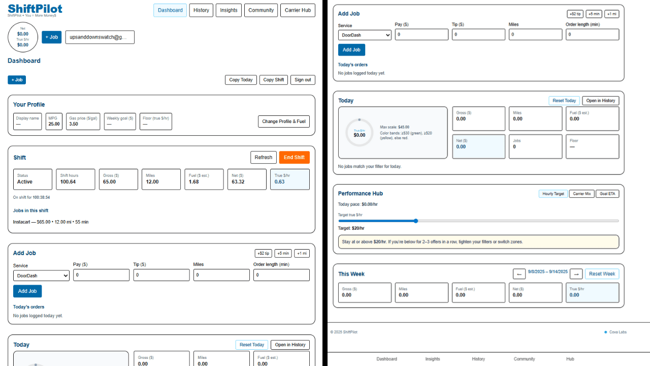Click the blue Add Job button in left pane
Viewport: 650px width, 366px height.
pyautogui.click(x=27, y=291)
